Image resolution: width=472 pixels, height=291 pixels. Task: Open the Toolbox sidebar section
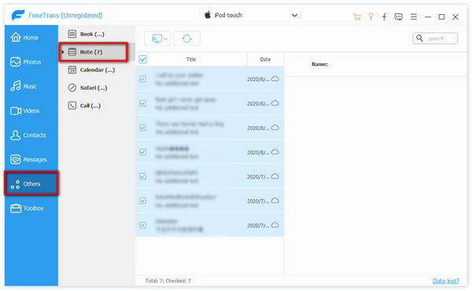pos(31,208)
